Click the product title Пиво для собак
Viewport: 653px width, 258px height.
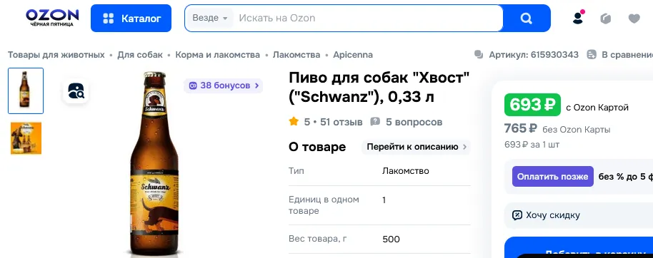pos(379,87)
